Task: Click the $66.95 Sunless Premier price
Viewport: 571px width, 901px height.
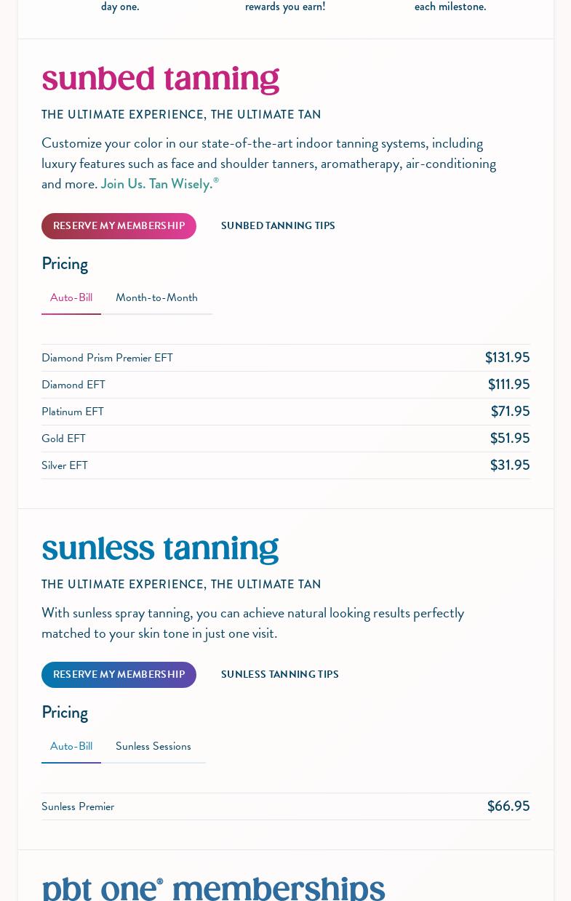Action: click(508, 806)
